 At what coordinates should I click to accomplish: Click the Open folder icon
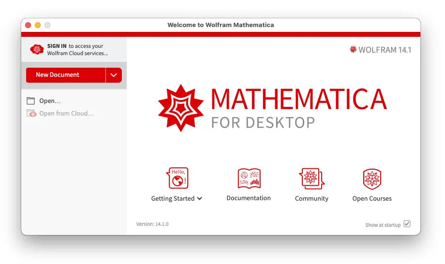[30, 101]
